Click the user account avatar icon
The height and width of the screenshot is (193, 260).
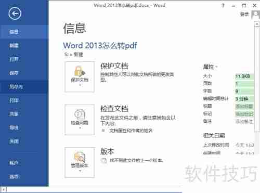[255, 15]
